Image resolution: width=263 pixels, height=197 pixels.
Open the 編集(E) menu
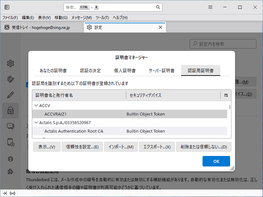(28, 18)
